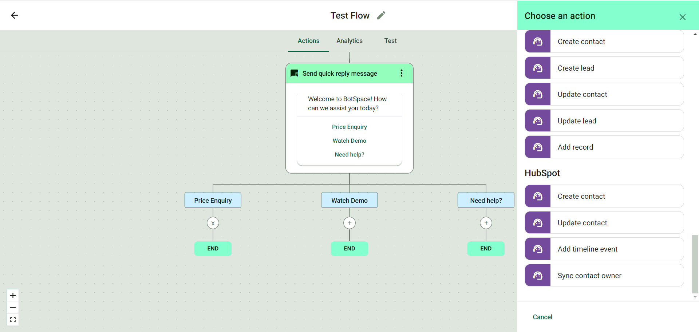Fit the flow to screen view
This screenshot has width=699, height=332.
coord(13,320)
